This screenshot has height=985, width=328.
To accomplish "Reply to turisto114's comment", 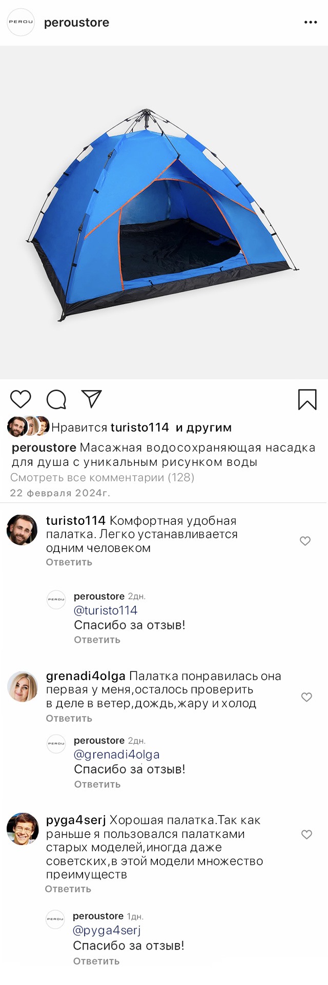I will point(69,562).
